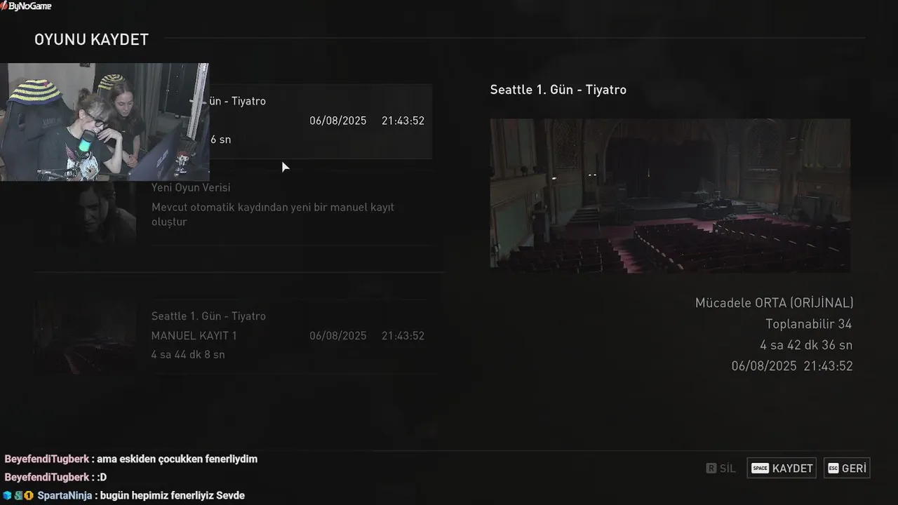Click the OYUNU KAYDET heading
Screen dimensions: 898x505
point(91,40)
